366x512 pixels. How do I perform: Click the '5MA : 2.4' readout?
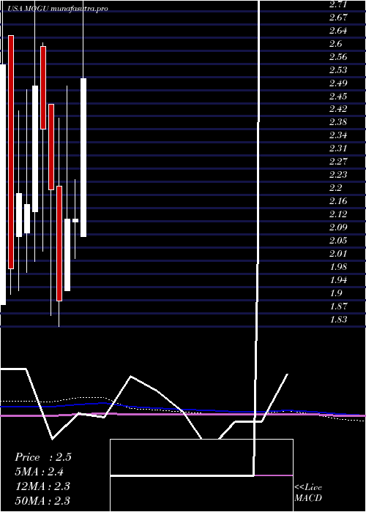40,472
